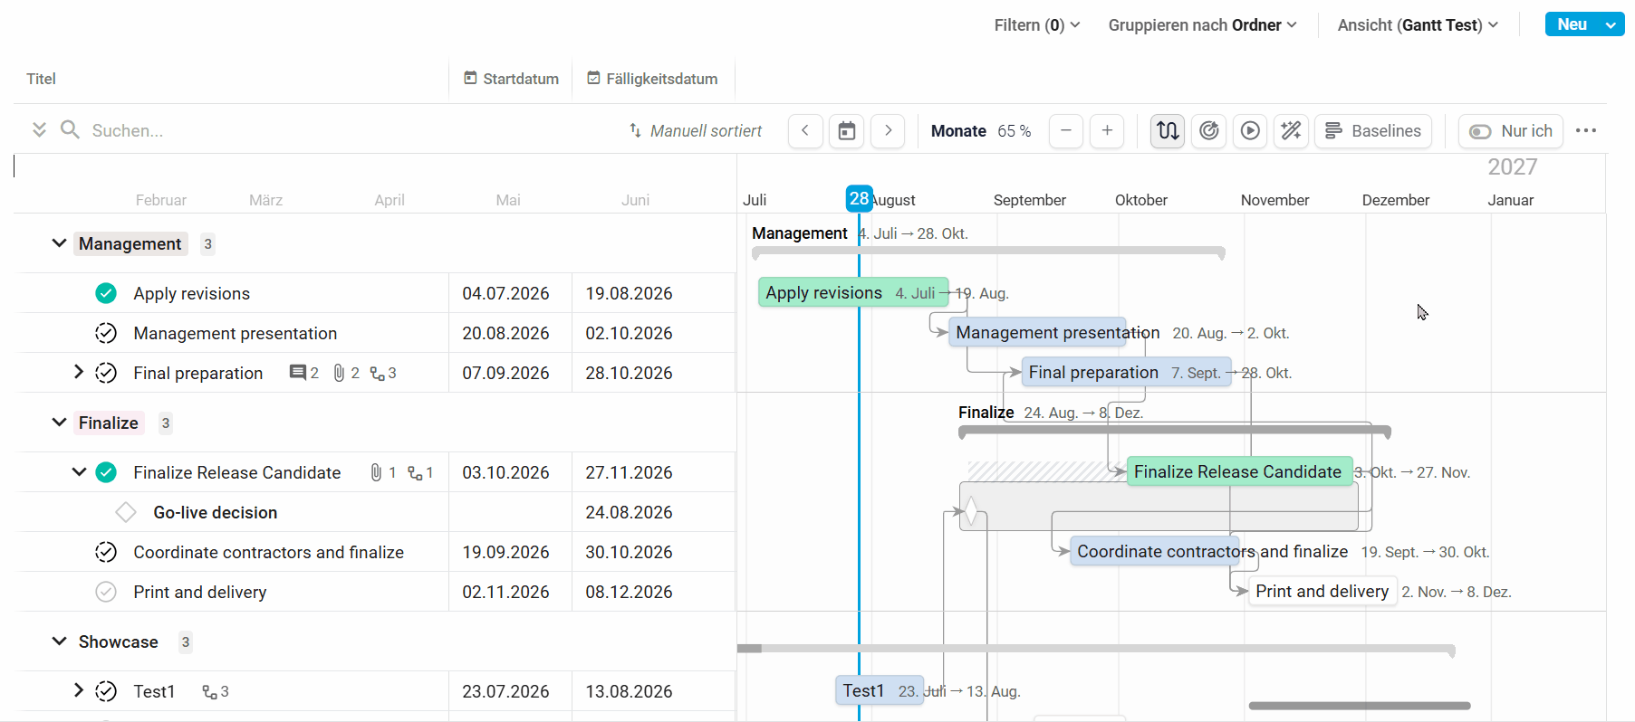Screen dimensions: 1635x722
Task: Toggle Finalize Release Candidate status check
Action: pyautogui.click(x=106, y=472)
